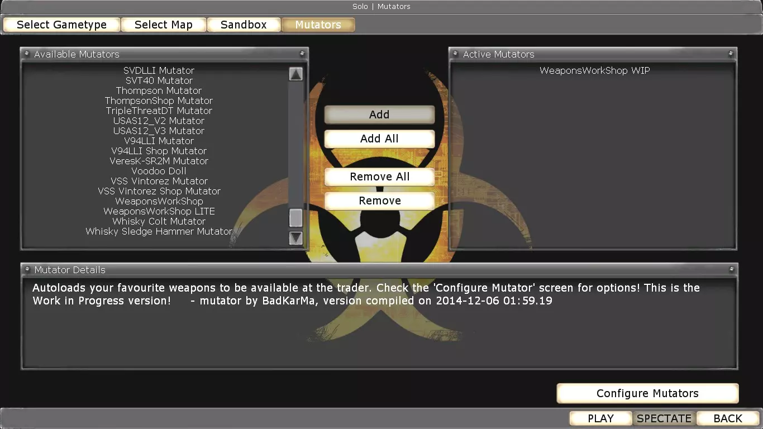The width and height of the screenshot is (763, 429).
Task: Pick Whisky Sledge Hammer Mutator
Action: (x=159, y=231)
